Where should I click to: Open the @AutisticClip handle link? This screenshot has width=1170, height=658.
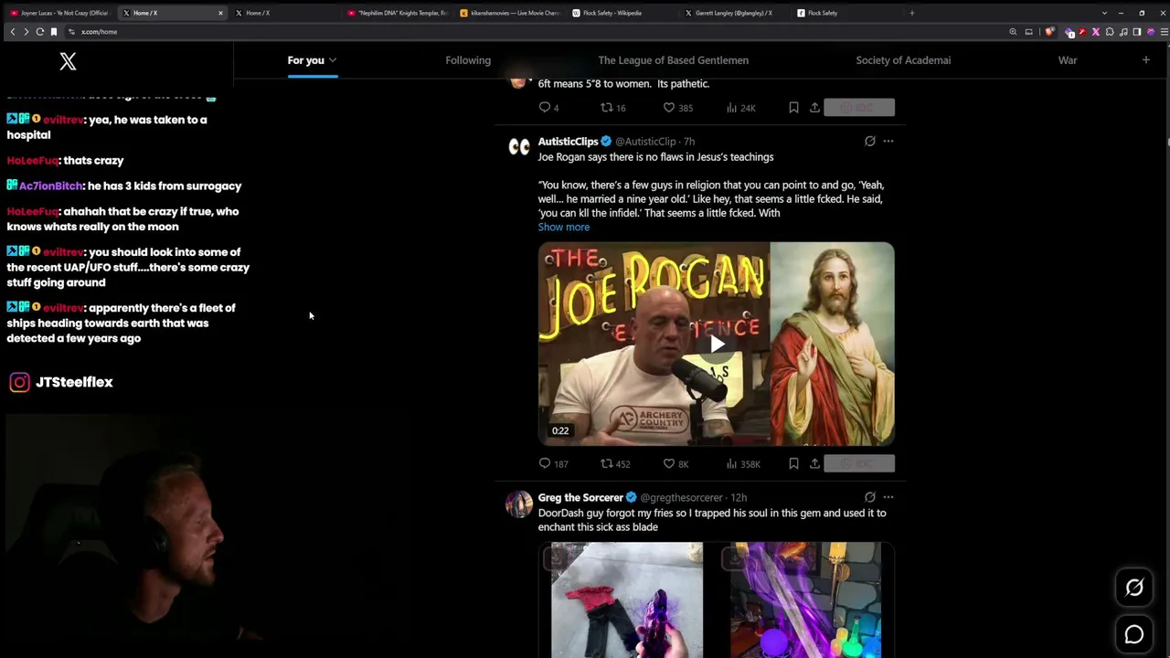coord(645,142)
